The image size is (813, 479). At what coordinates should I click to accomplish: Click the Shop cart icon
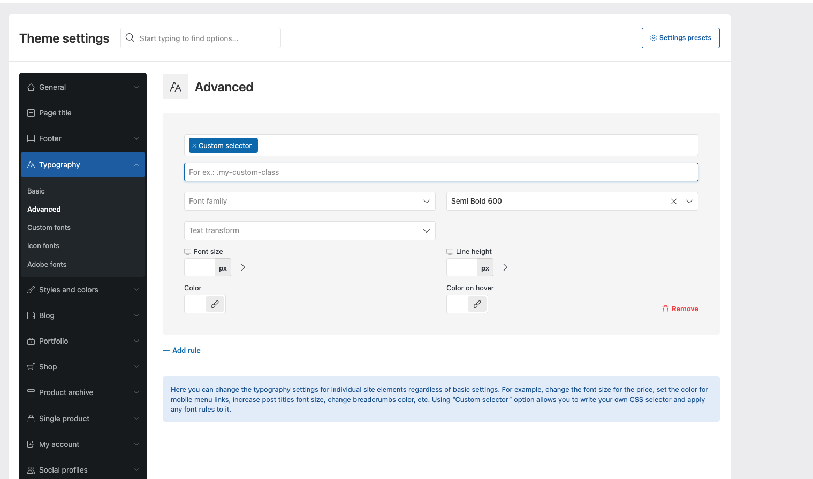(x=31, y=367)
